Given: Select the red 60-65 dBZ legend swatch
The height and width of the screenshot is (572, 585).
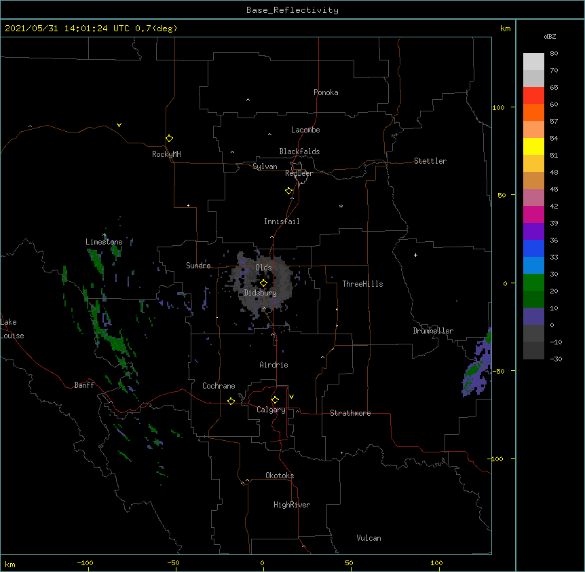Looking at the screenshot, I should 533,96.
